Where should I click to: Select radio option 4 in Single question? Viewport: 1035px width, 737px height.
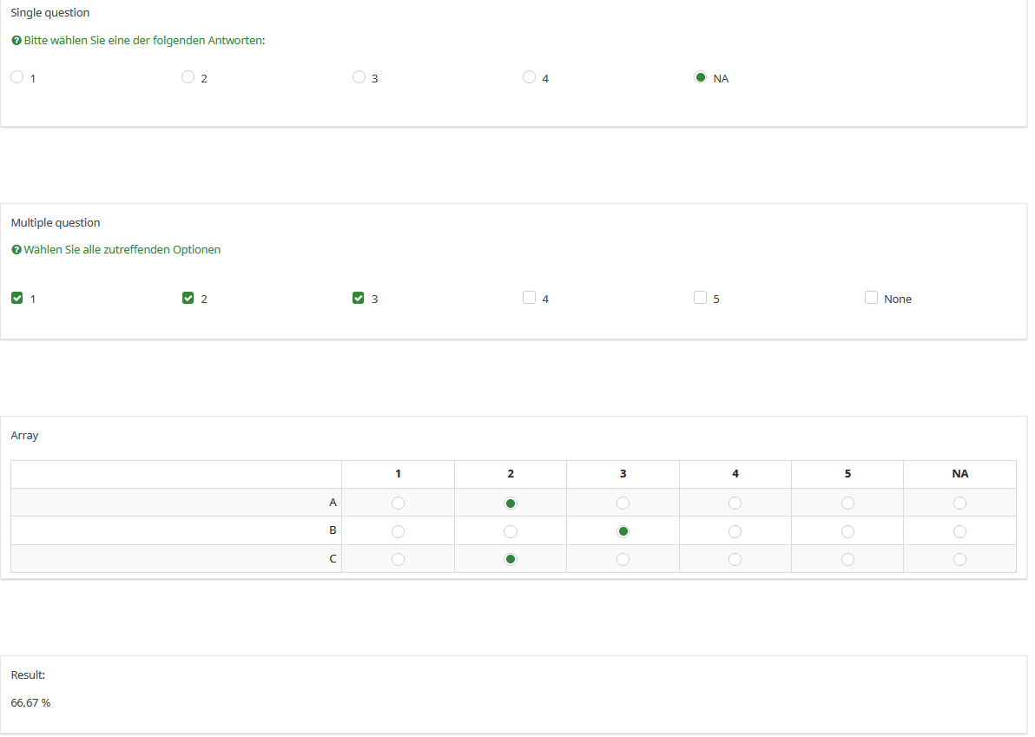tap(529, 77)
